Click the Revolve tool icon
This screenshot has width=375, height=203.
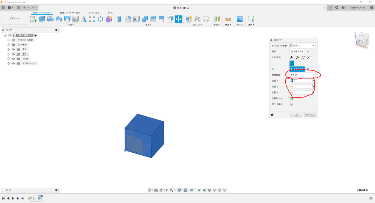tap(50, 19)
